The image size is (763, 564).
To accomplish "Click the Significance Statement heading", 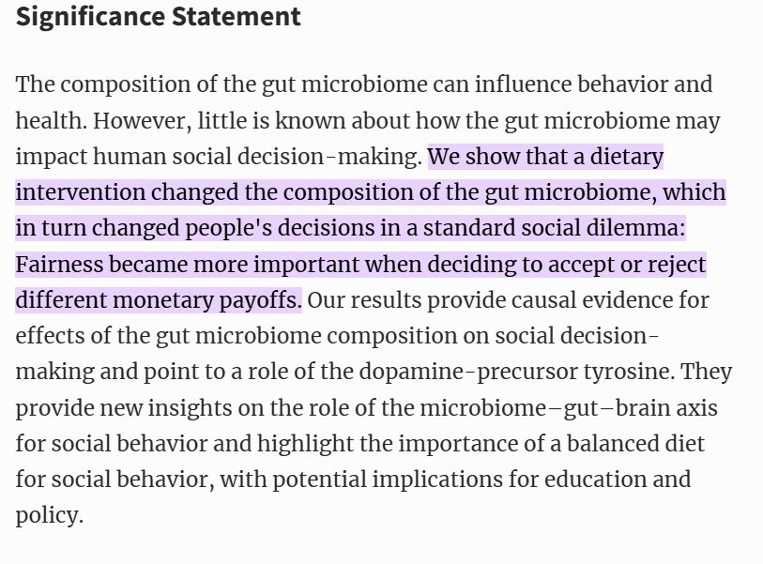I will (159, 17).
